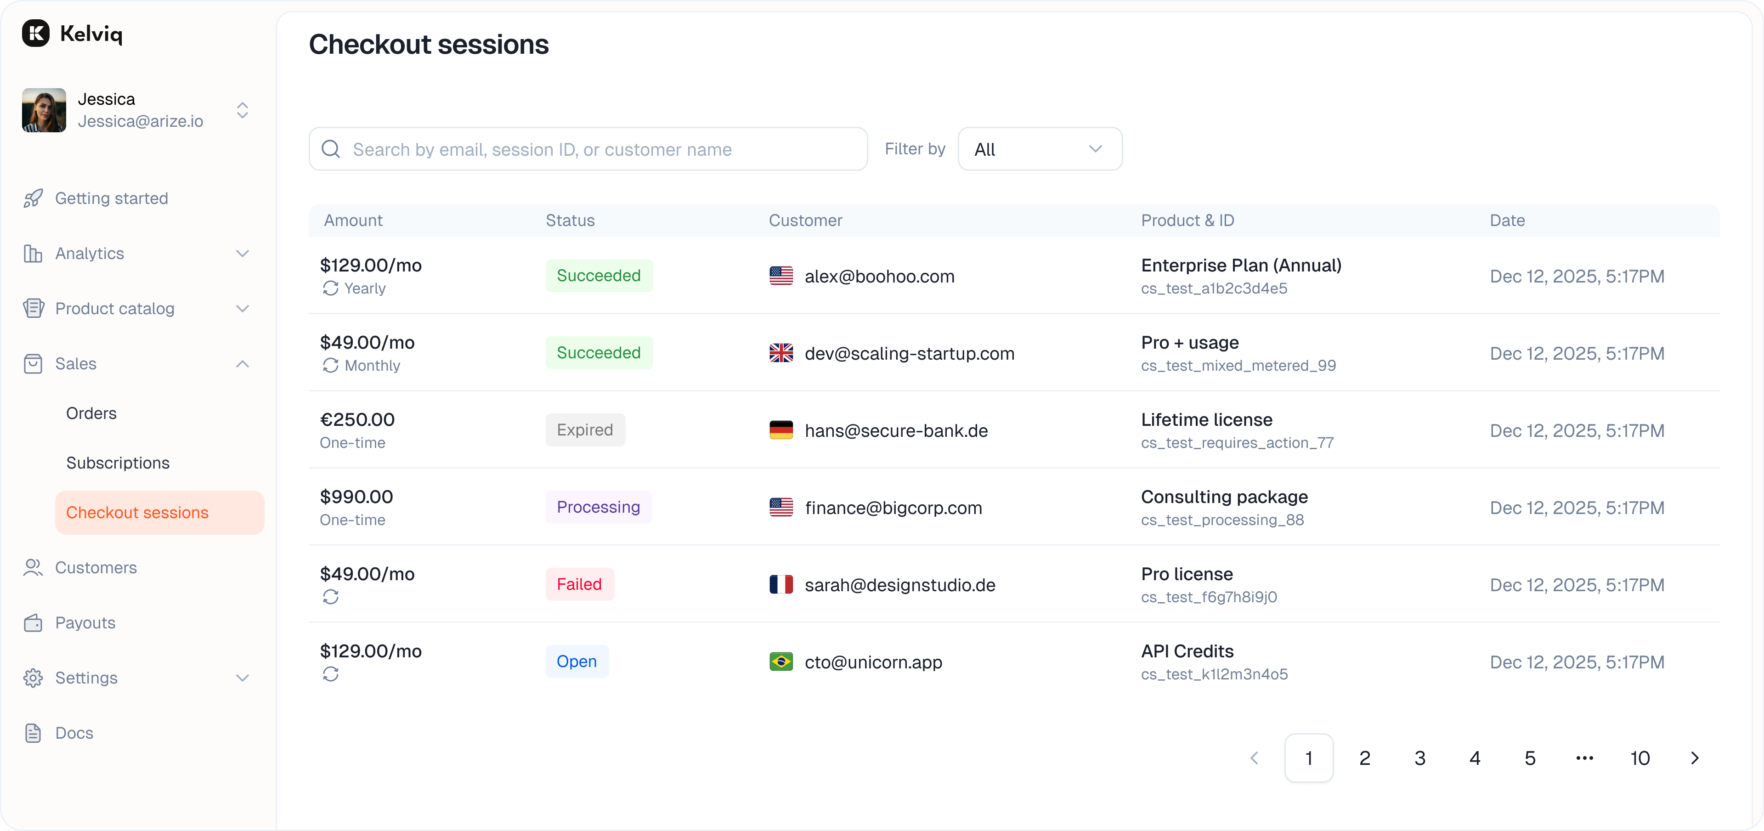Click the next page arrow
Viewport: 1764px width, 831px height.
(1695, 758)
